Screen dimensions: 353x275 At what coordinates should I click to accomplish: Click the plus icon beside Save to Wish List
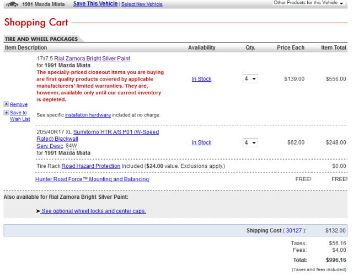[x=6, y=113]
